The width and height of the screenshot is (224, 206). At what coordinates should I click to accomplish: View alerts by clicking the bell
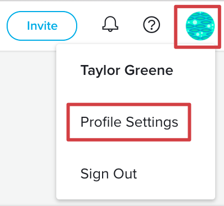[110, 24]
